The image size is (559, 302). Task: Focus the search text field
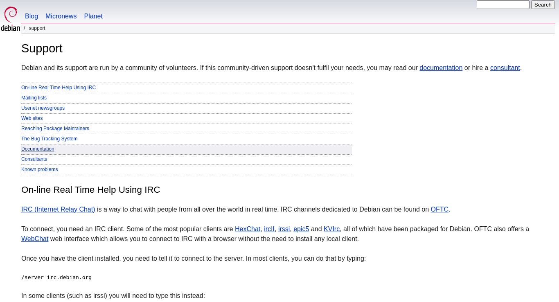[x=503, y=5]
